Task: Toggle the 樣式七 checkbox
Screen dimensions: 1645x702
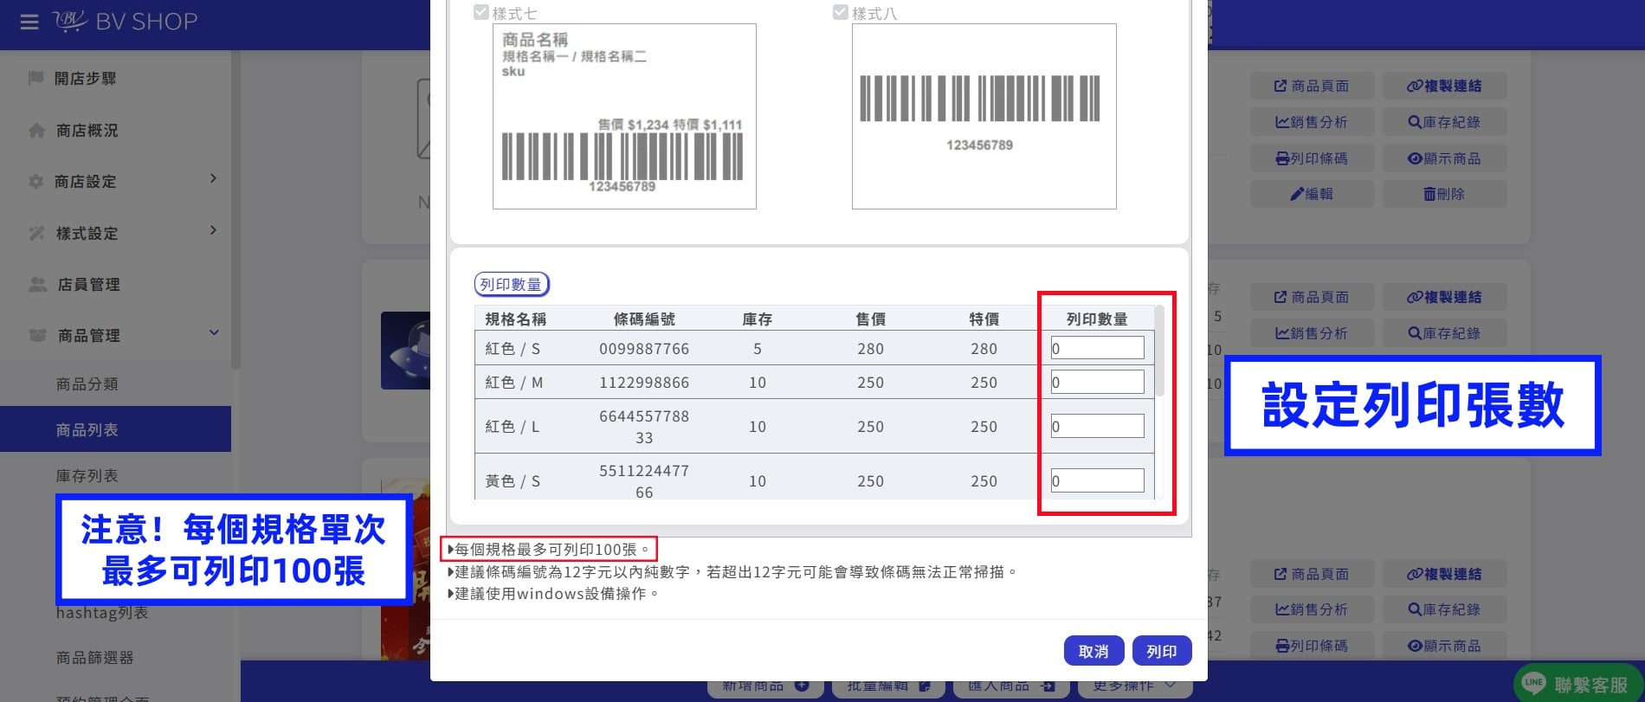Action: click(481, 13)
